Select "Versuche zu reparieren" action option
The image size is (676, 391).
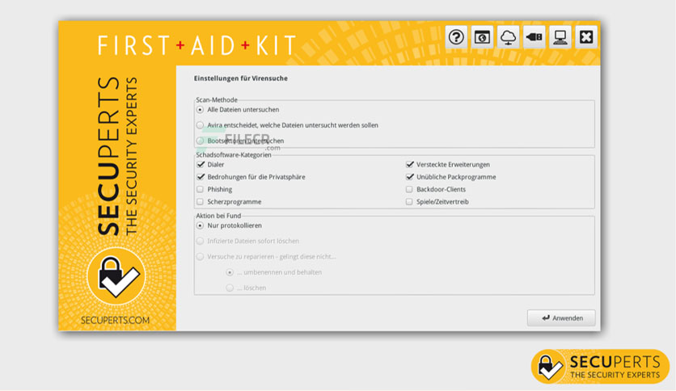point(200,257)
